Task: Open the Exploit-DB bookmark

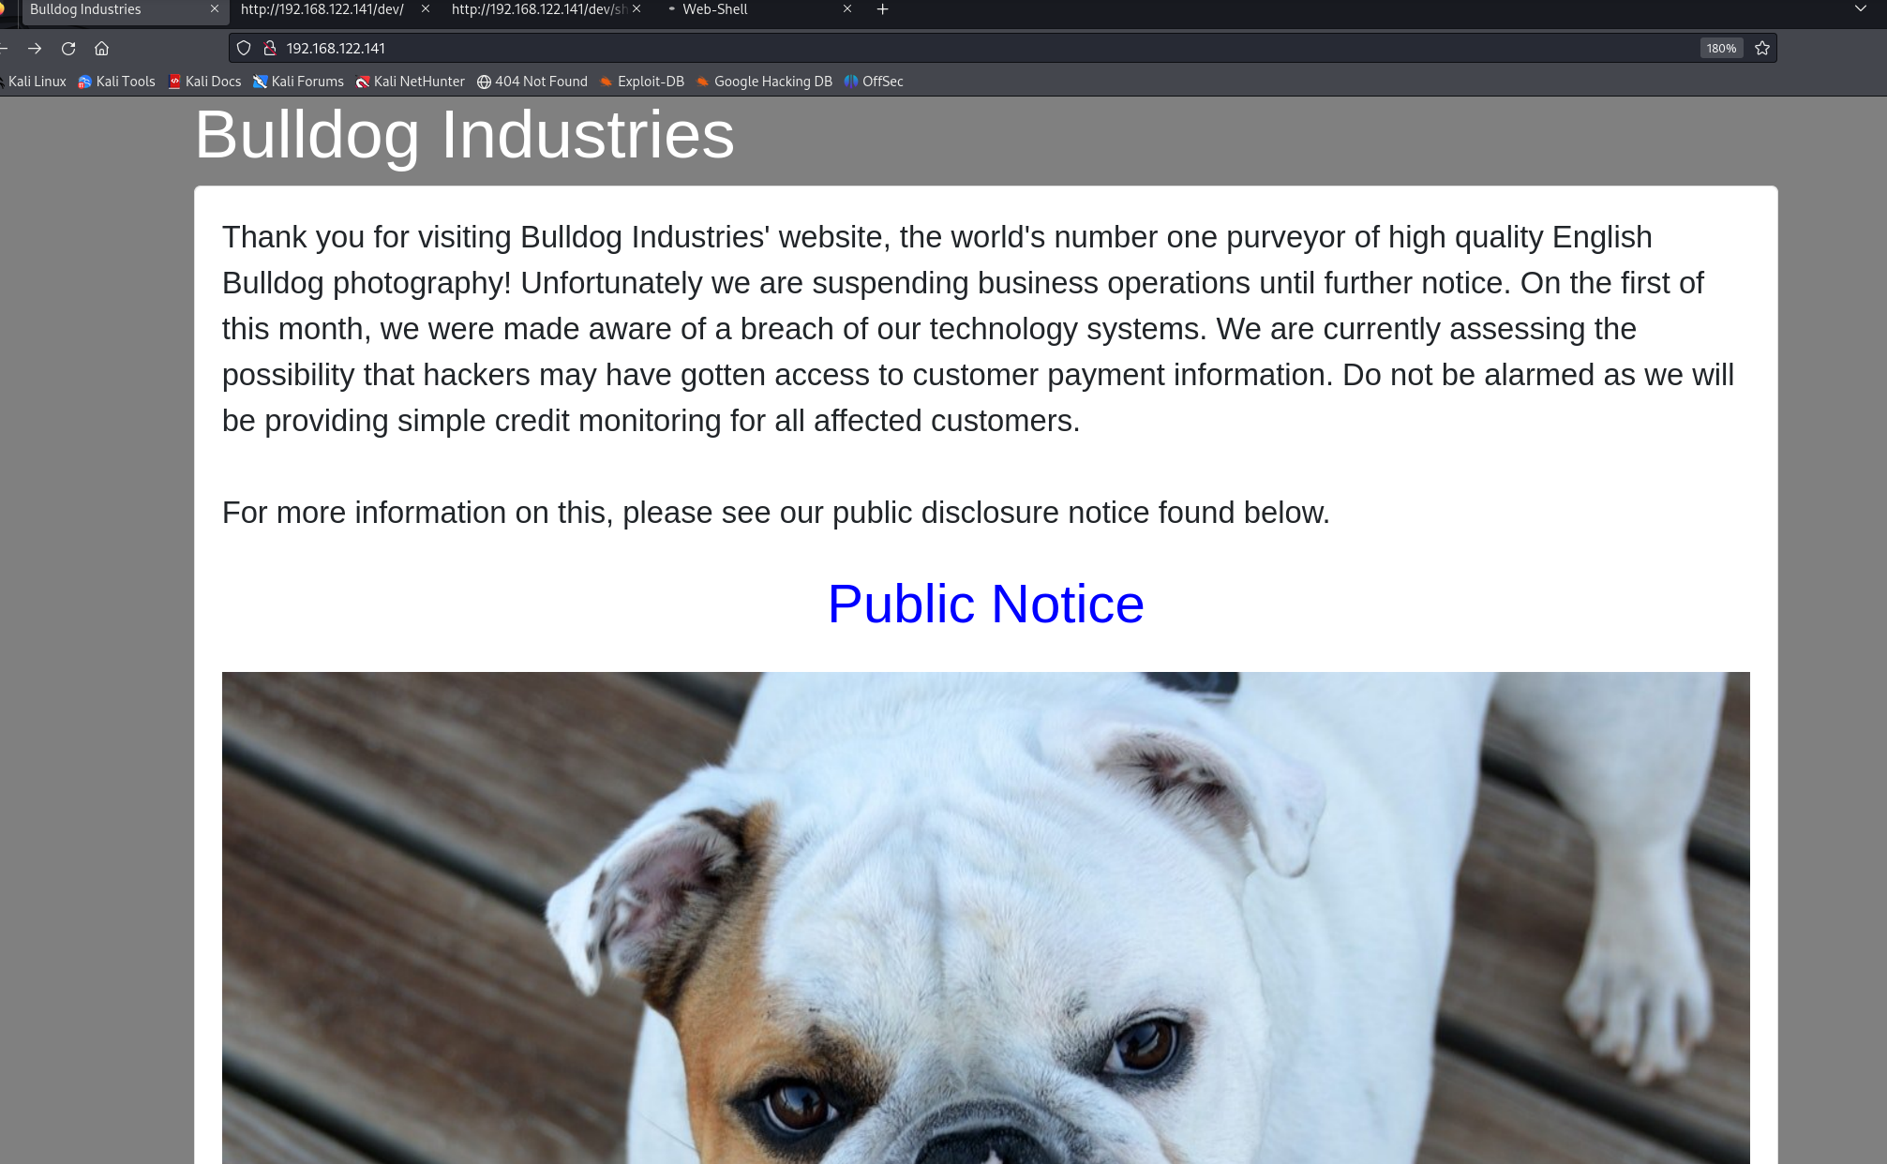Action: (x=642, y=82)
